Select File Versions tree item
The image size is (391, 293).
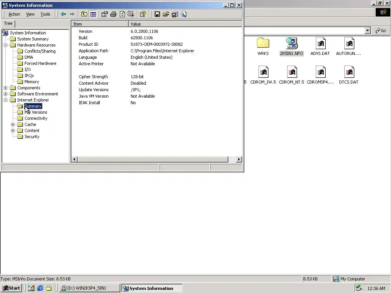[36, 113]
